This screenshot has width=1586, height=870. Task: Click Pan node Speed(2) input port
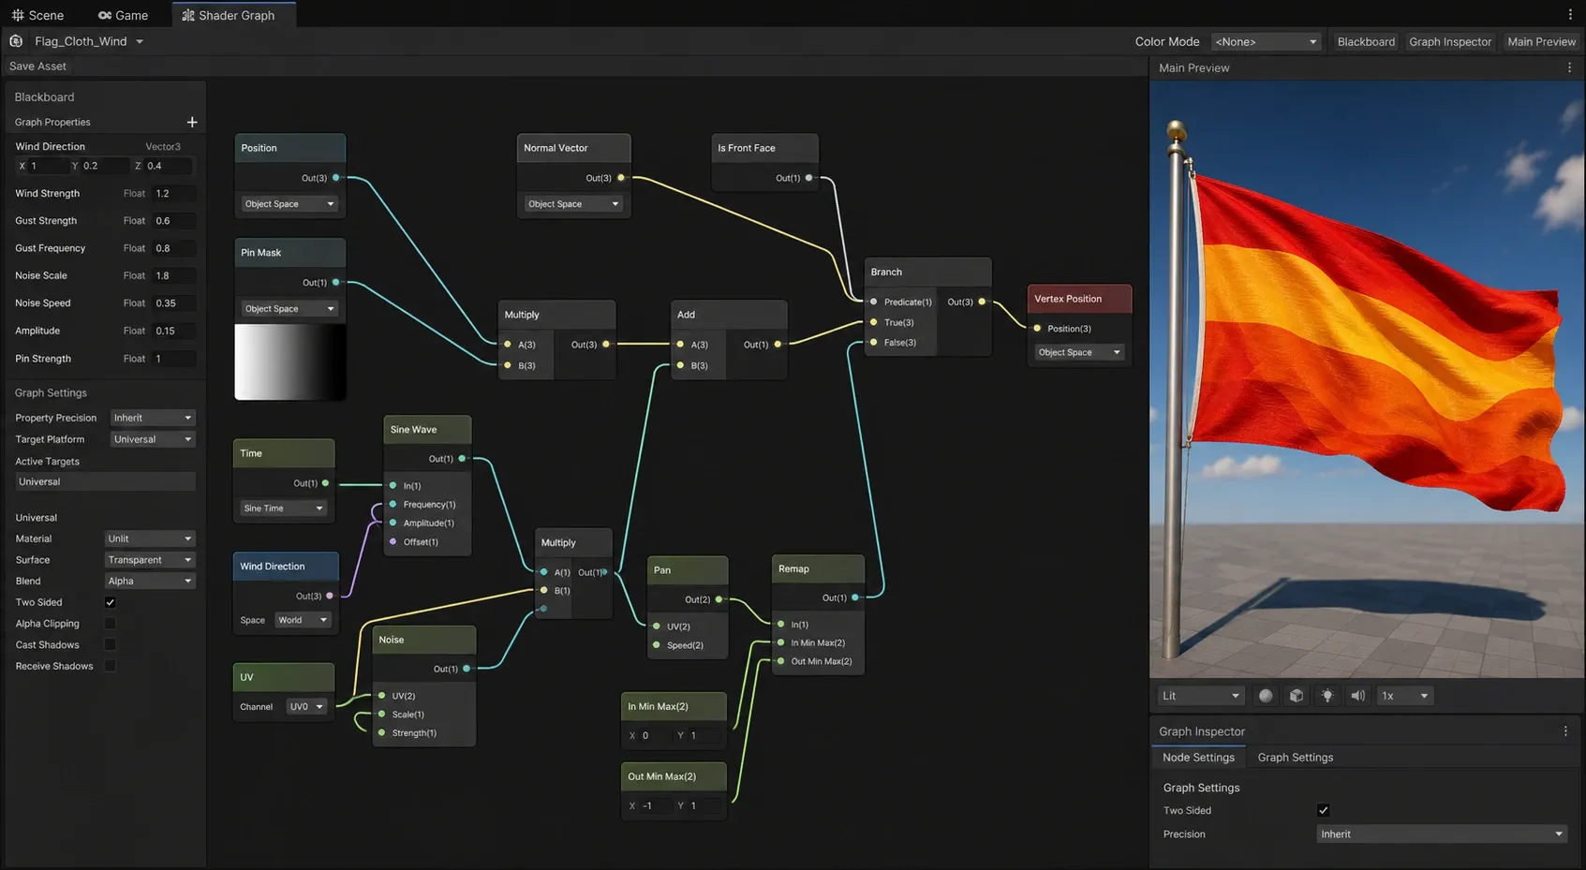[x=656, y=645]
